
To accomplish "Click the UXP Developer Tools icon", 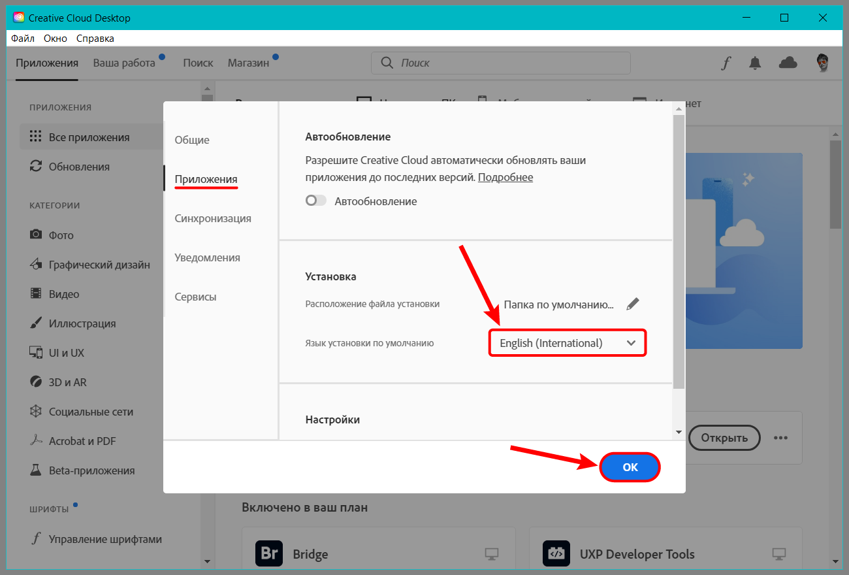I will coord(556,554).
